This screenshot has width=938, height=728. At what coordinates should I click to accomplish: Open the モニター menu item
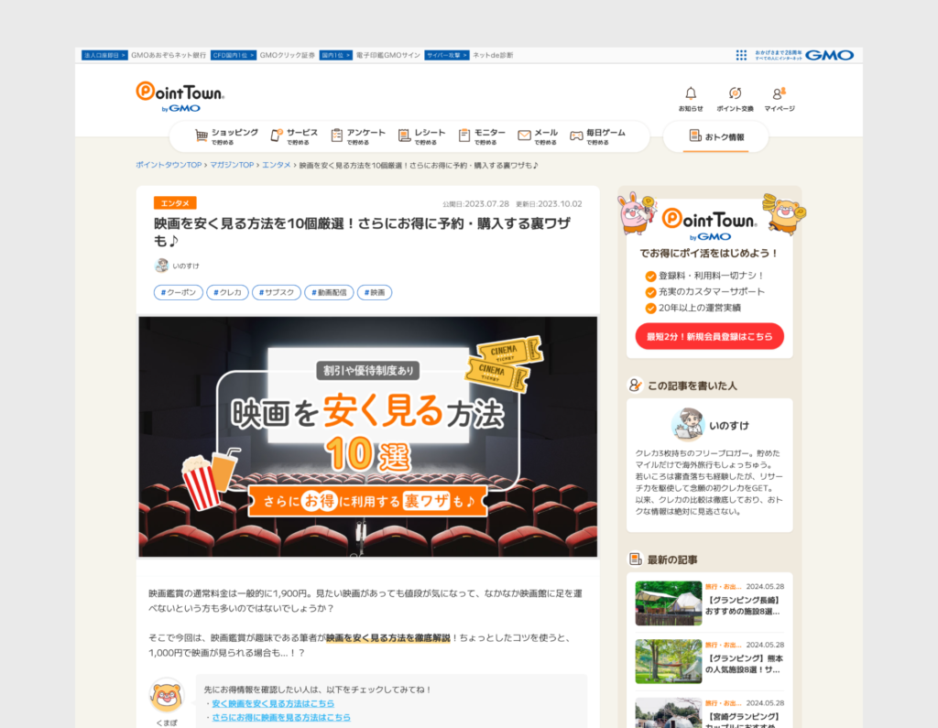(x=482, y=136)
